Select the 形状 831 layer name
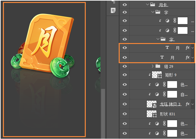The width and height of the screenshot is (196, 139). point(167,114)
